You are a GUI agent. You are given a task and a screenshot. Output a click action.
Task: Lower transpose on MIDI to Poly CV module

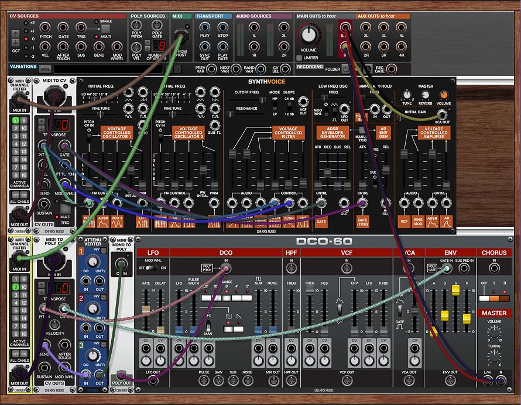point(41,292)
